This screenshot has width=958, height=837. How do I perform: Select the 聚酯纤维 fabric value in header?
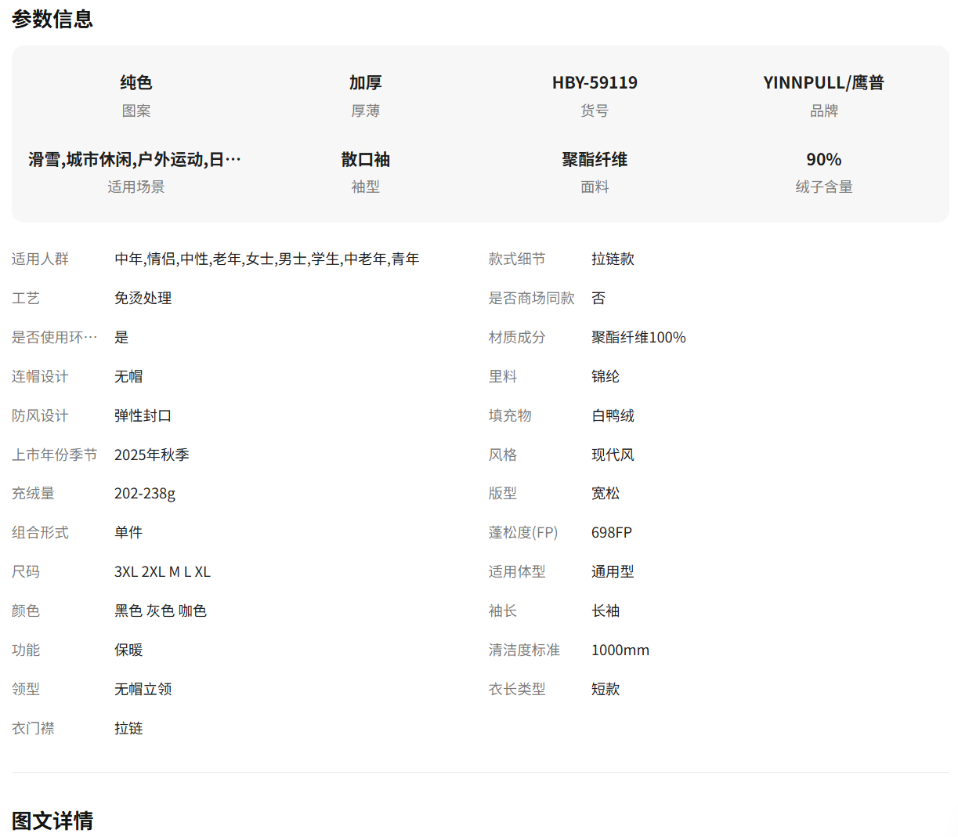[595, 160]
